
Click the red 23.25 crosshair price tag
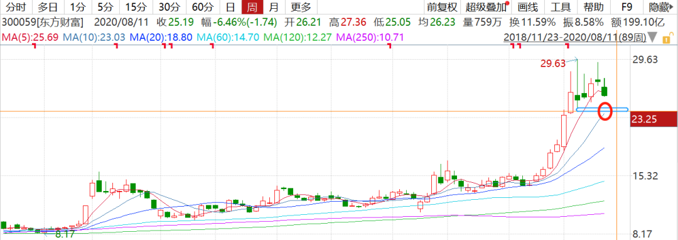tap(654, 120)
